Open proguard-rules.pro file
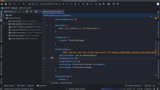Screen dimensions: 160x90 (25, 30)
